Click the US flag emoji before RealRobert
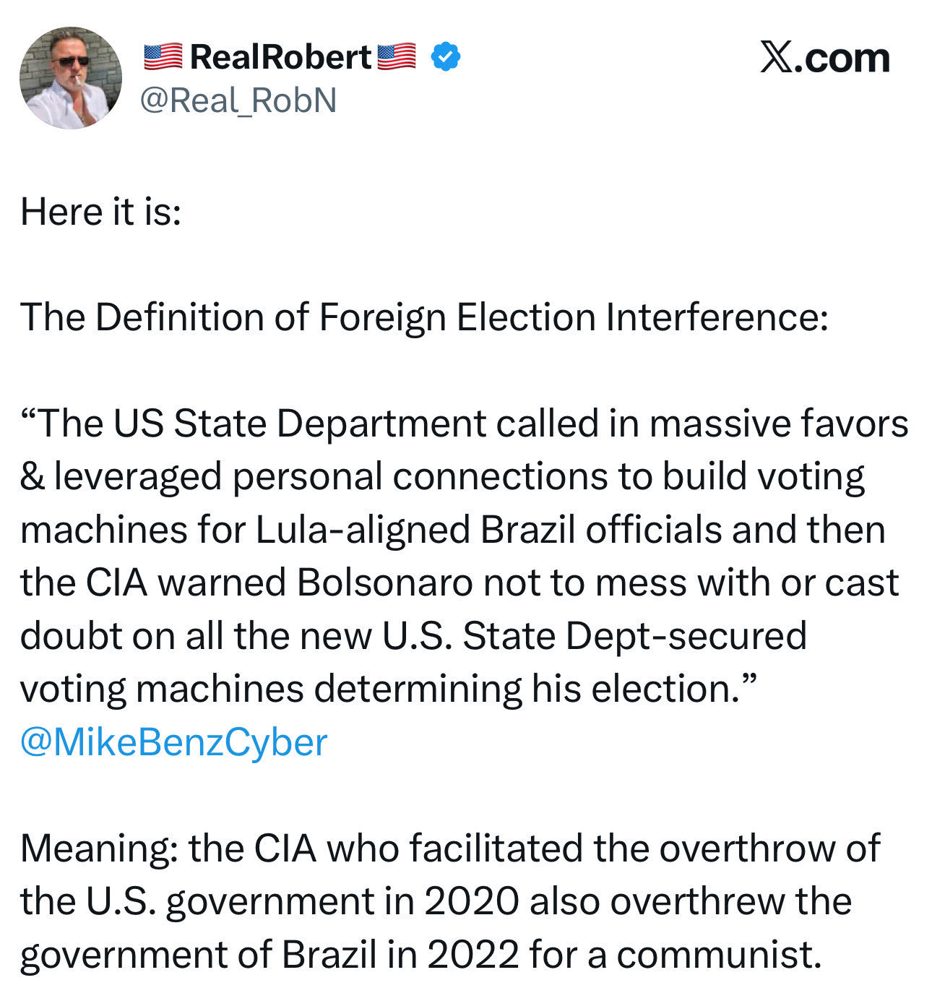The image size is (932, 1001). coord(163,57)
